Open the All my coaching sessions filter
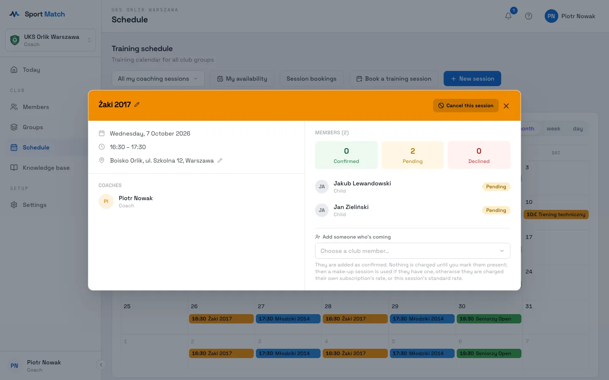Screen dimensions: 609x380 pyautogui.click(x=158, y=79)
